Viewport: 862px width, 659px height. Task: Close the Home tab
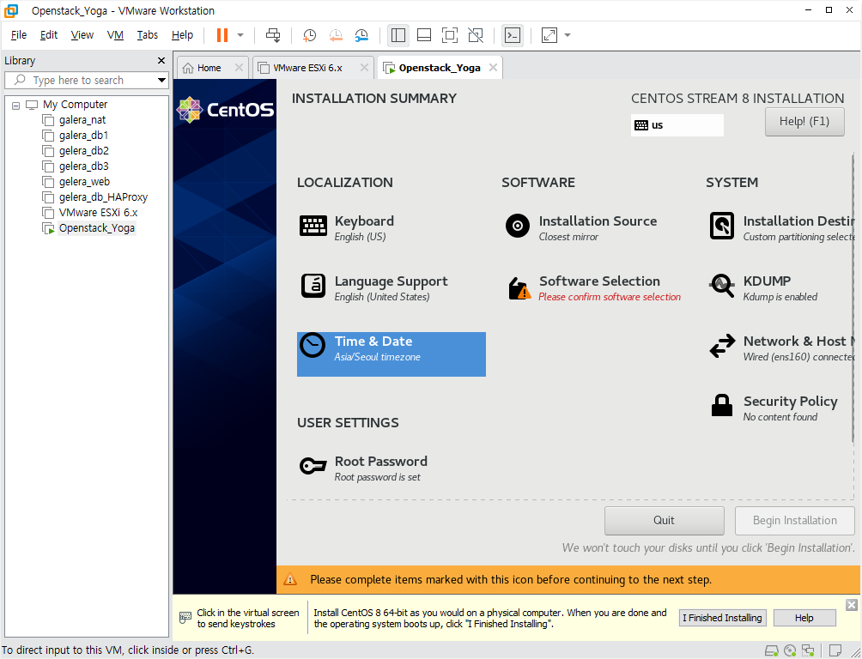click(x=239, y=67)
